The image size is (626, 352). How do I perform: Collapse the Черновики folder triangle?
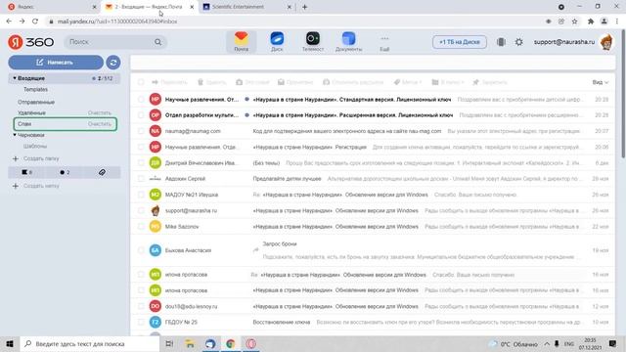point(15,135)
